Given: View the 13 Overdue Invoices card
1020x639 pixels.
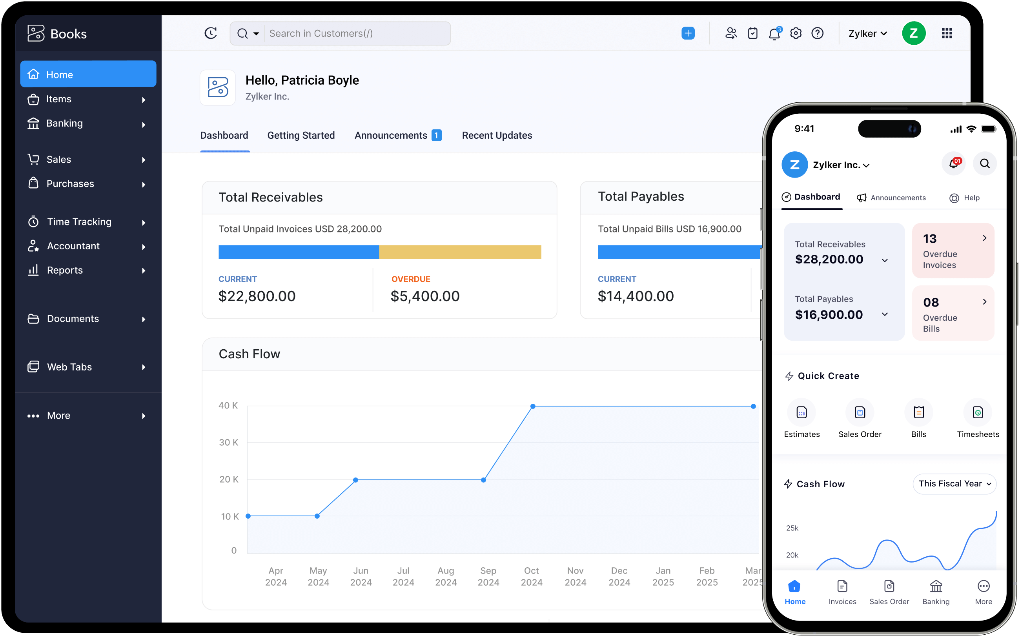Looking at the screenshot, I should 953,251.
